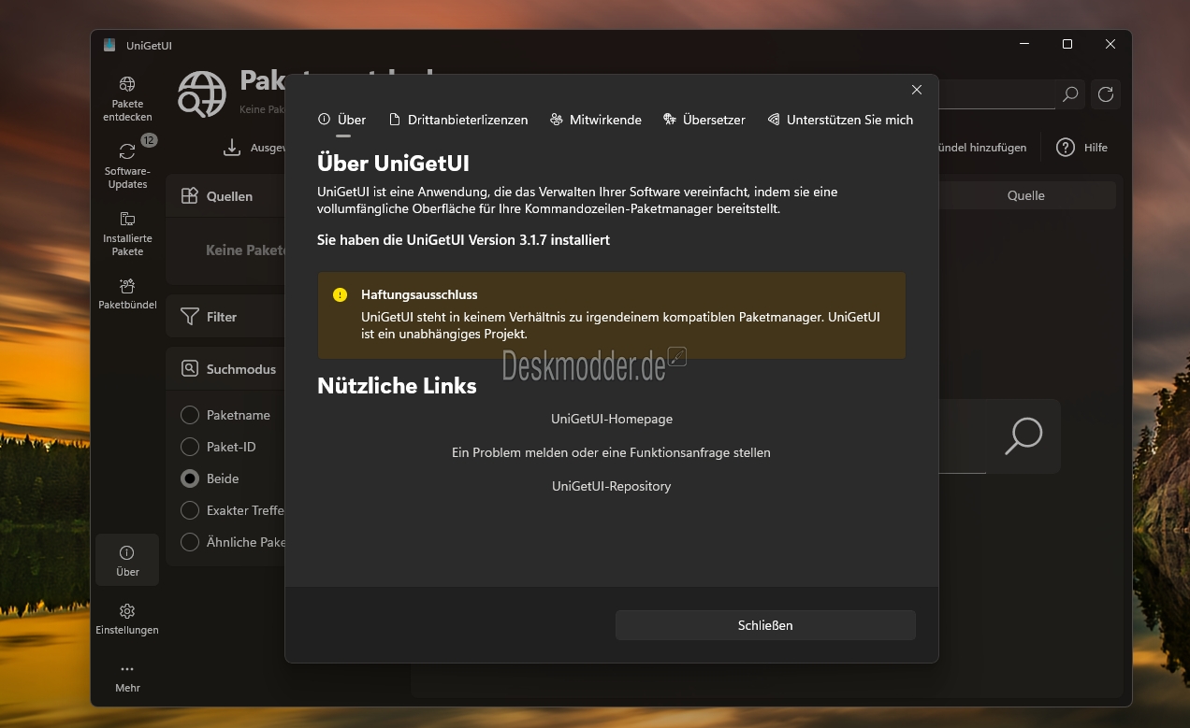Click the Quelle column header
The height and width of the screenshot is (728, 1190).
tap(1026, 195)
